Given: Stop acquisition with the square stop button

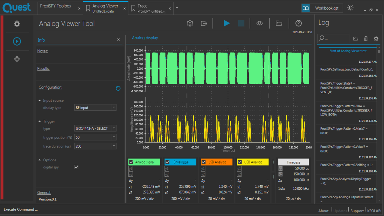Looking at the screenshot, I should pyautogui.click(x=241, y=23).
